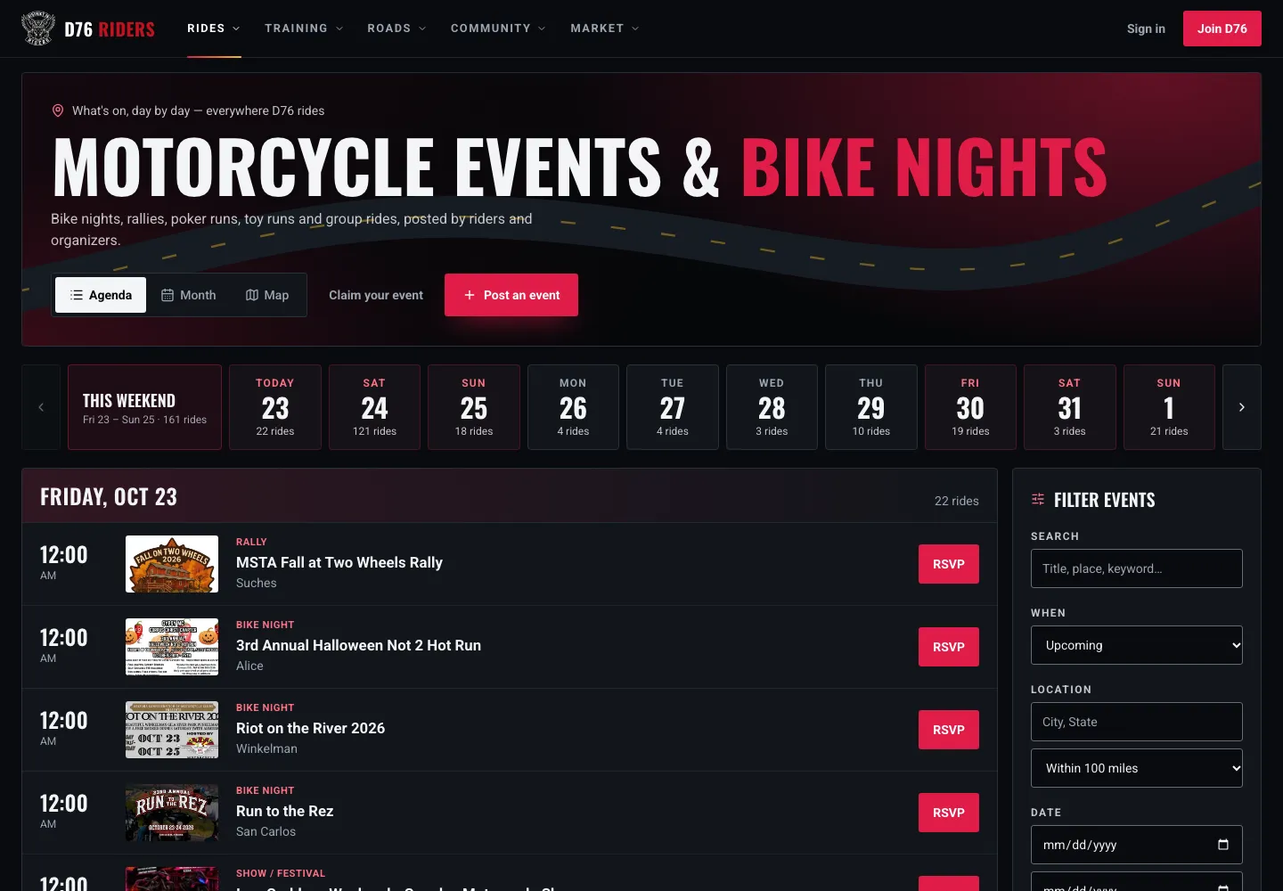
Task: Expand the Training menu
Action: [x=304, y=29]
